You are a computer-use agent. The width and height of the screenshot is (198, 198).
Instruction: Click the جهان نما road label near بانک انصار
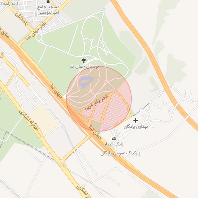click(95, 132)
